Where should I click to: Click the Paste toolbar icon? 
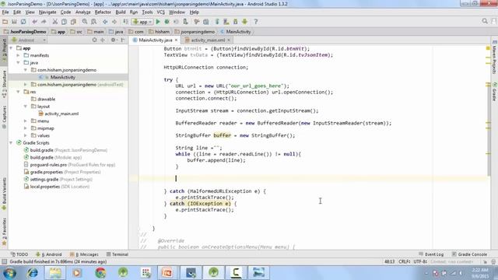pos(73,22)
